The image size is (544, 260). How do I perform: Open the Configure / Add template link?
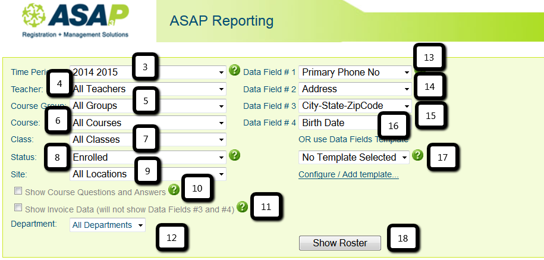pyautogui.click(x=348, y=174)
